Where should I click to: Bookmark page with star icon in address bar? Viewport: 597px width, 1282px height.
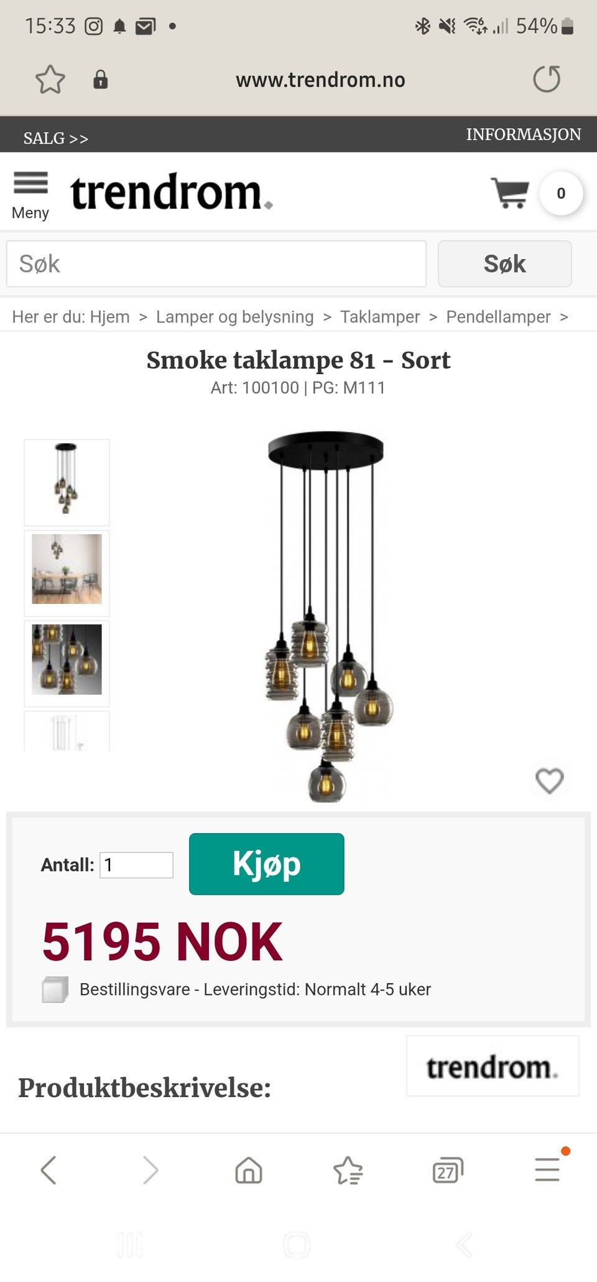(x=50, y=80)
